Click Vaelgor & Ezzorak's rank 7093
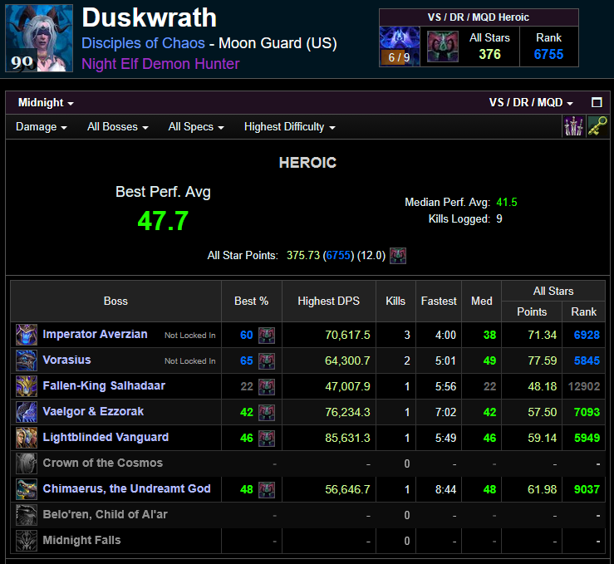Image resolution: width=614 pixels, height=564 pixels. click(587, 412)
